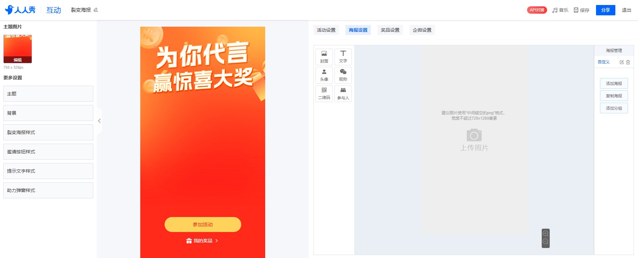Collapse the left settings panel arrow
The width and height of the screenshot is (638, 258).
[99, 121]
